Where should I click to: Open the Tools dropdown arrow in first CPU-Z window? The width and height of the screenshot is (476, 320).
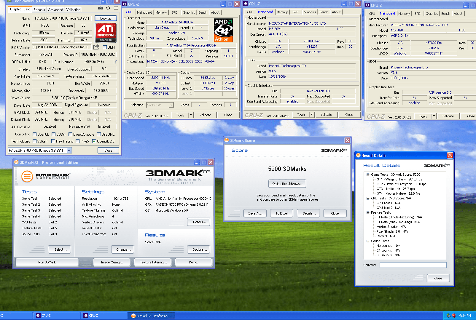tap(191, 115)
